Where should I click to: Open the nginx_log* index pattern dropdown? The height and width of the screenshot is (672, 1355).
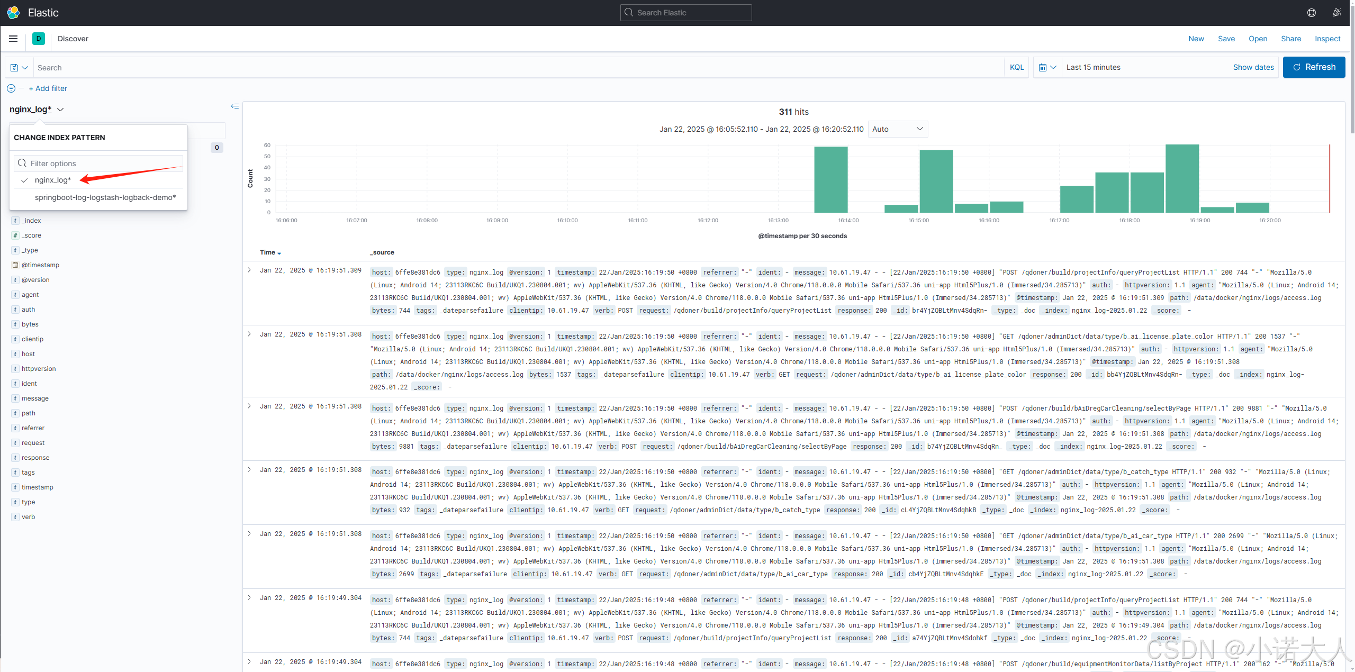37,109
